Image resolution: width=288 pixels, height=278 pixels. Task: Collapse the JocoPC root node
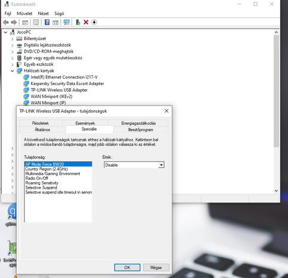5,32
